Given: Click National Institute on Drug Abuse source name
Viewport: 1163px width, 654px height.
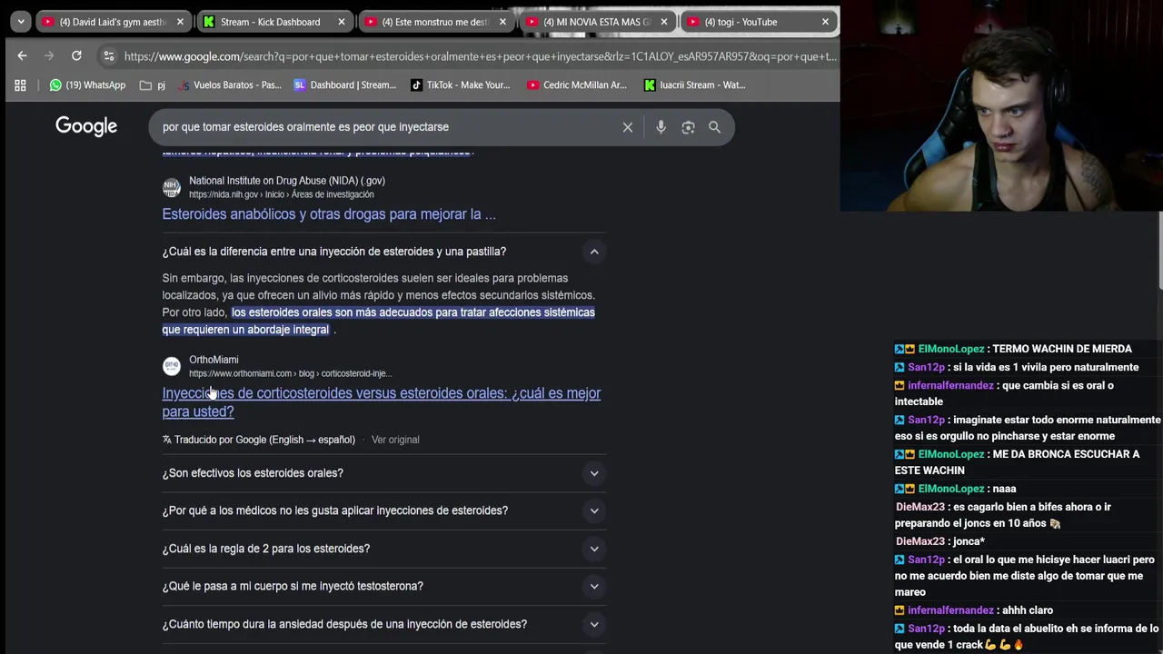Looking at the screenshot, I should point(287,181).
